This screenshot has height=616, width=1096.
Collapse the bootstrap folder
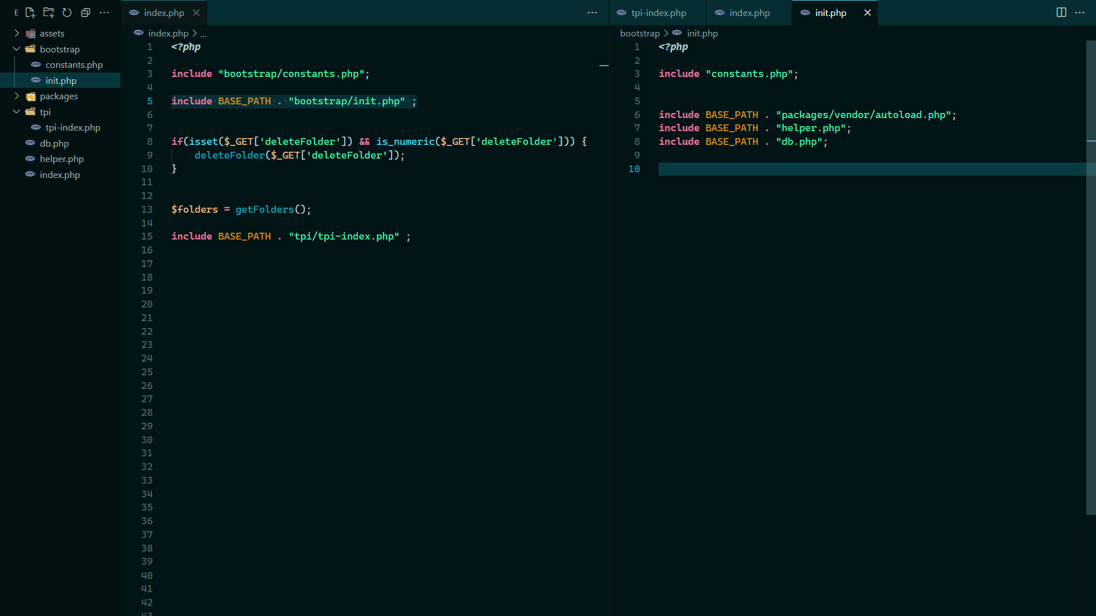pyautogui.click(x=17, y=49)
